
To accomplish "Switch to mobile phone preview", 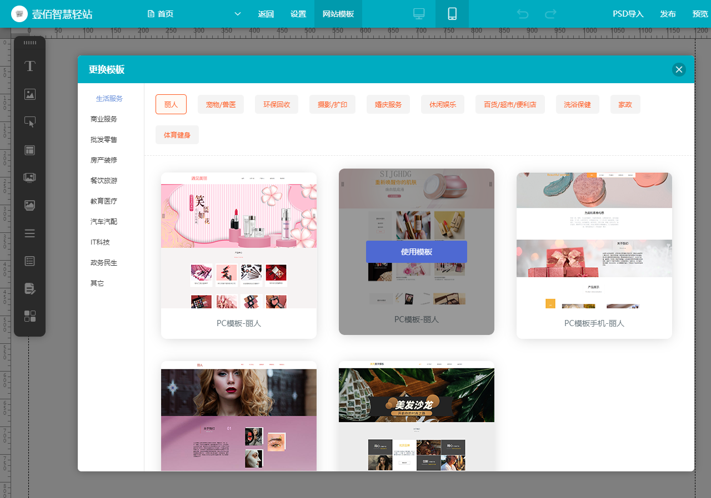I will (x=452, y=14).
